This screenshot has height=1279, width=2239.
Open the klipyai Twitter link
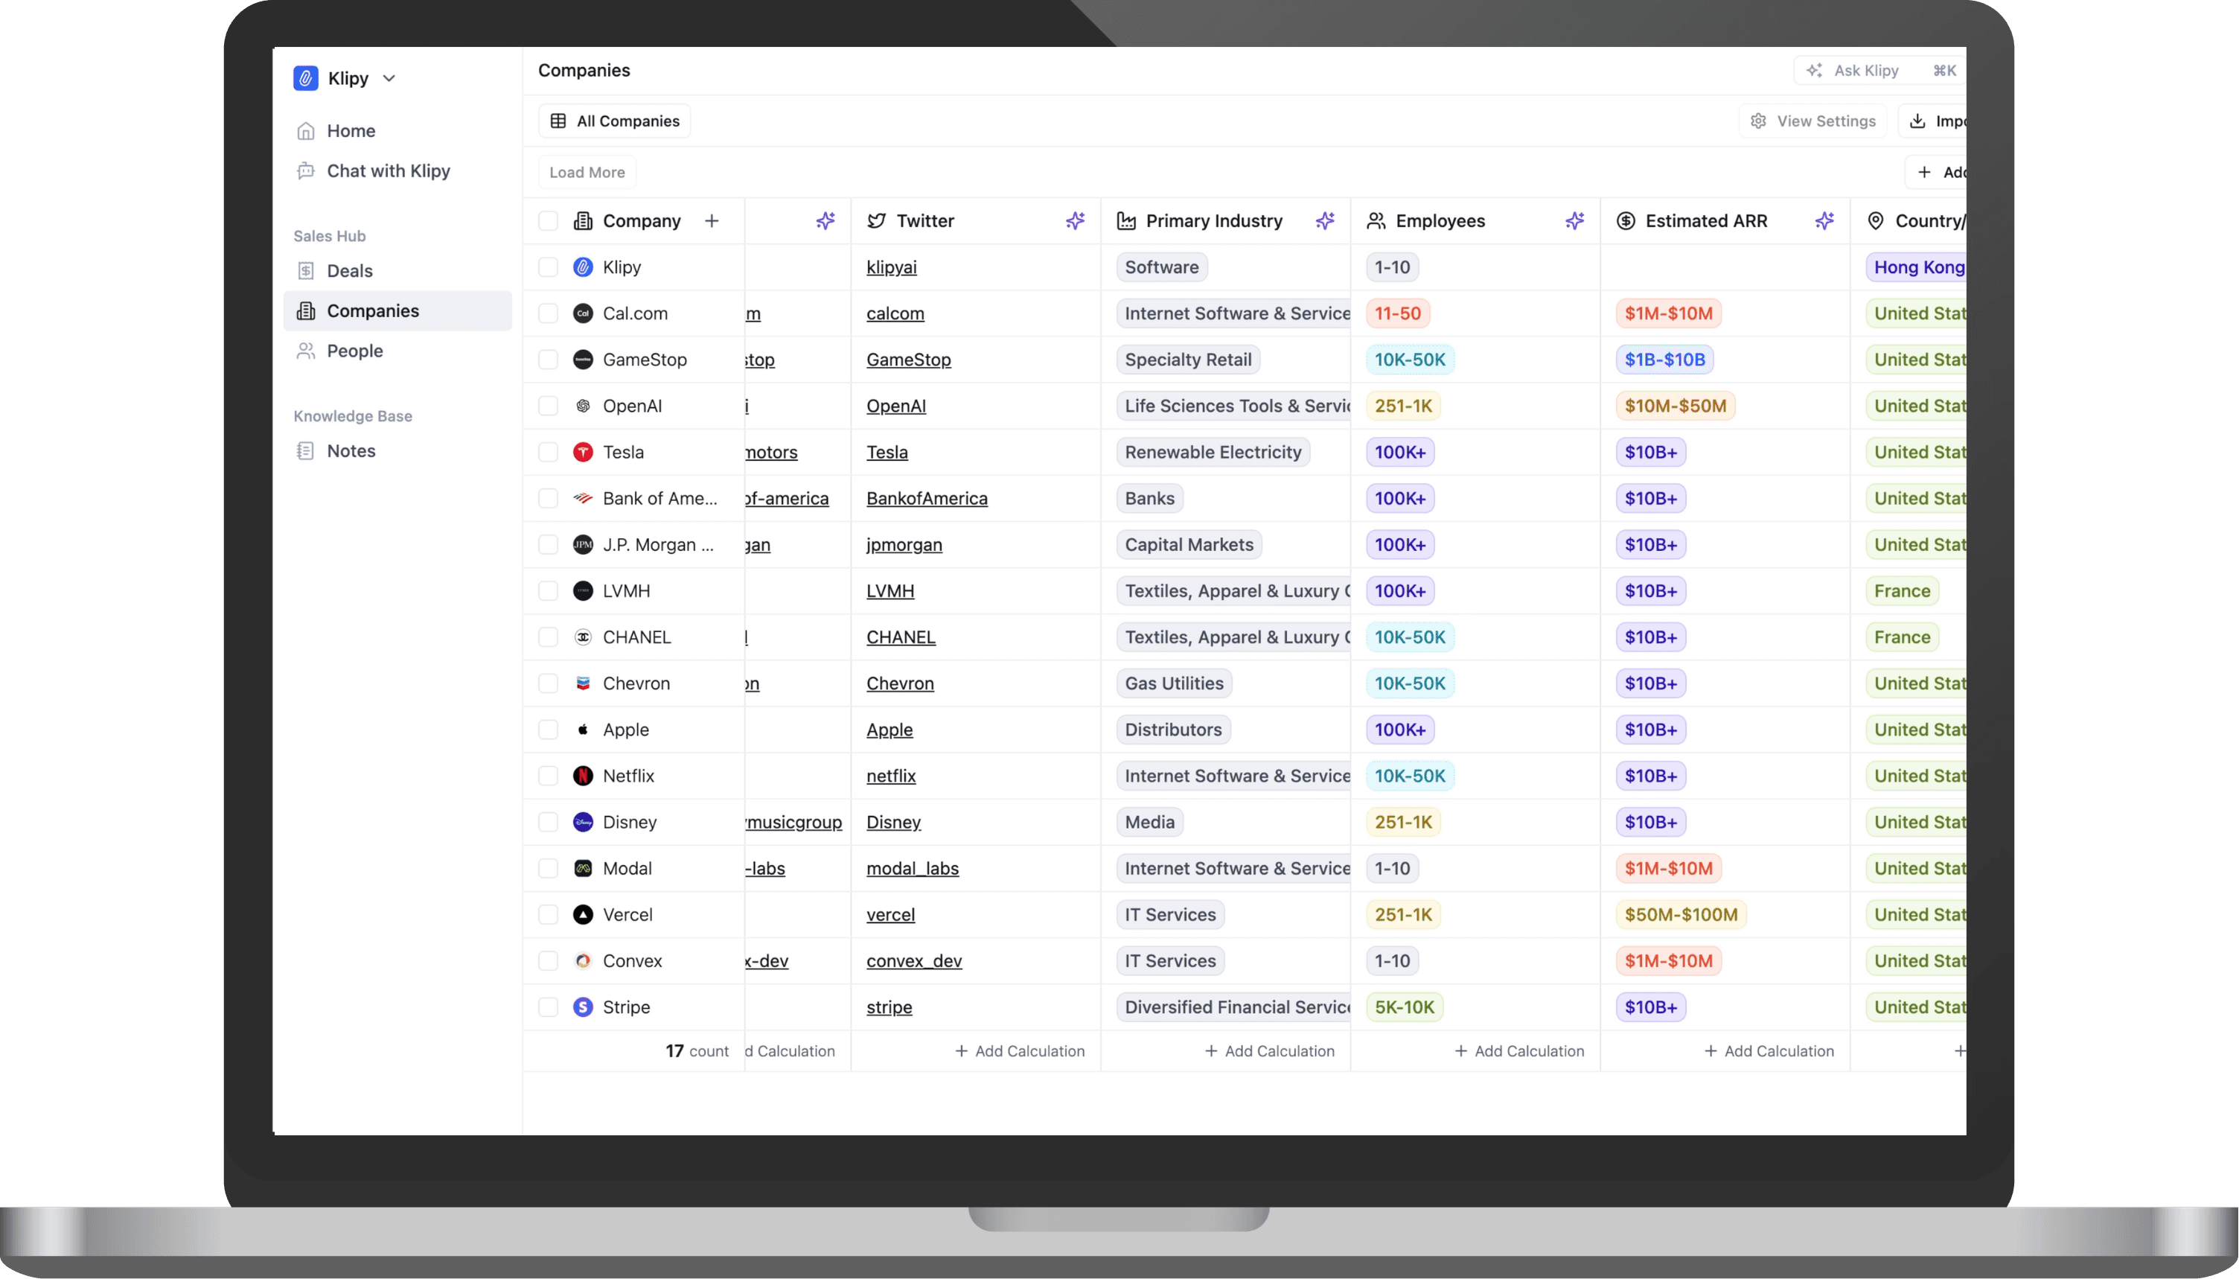891,267
